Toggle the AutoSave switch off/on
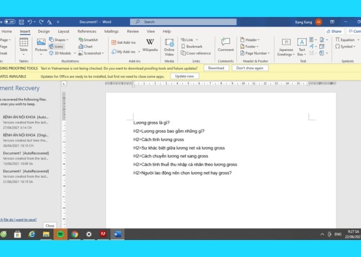This screenshot has height=257, width=361. tap(9, 22)
